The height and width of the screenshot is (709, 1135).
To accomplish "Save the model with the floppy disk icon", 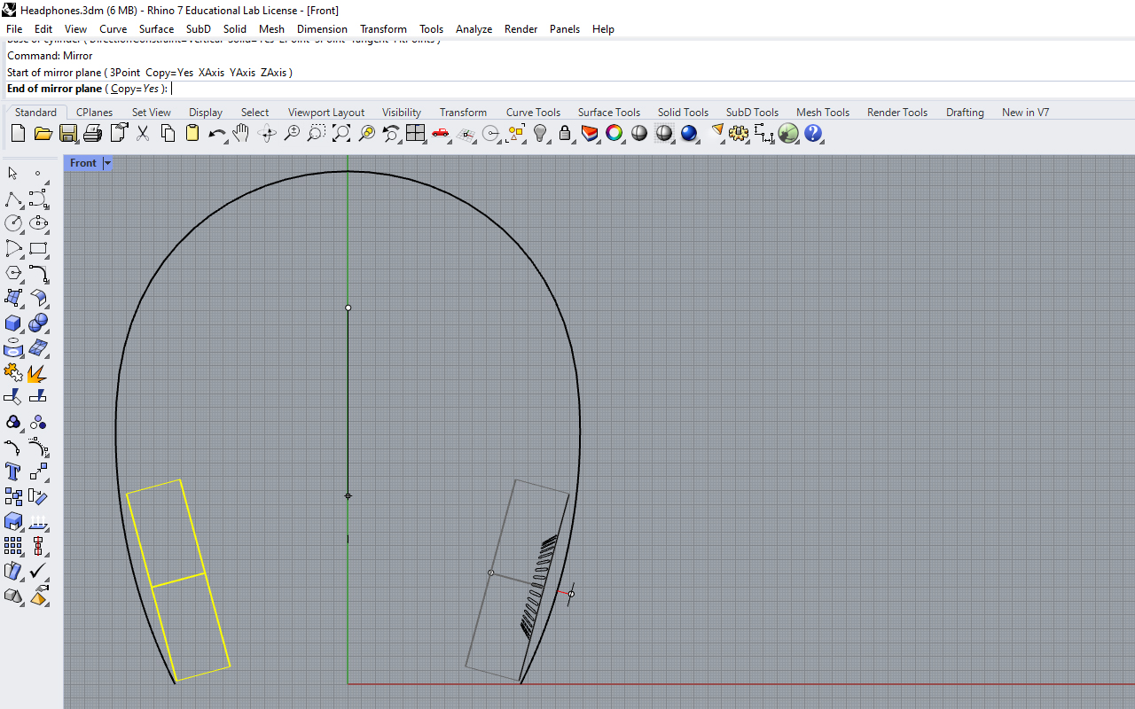I will tap(67, 134).
